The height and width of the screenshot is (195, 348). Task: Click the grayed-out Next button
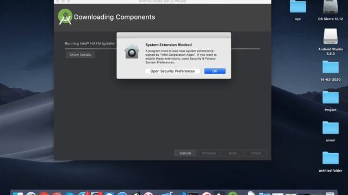[232, 153]
